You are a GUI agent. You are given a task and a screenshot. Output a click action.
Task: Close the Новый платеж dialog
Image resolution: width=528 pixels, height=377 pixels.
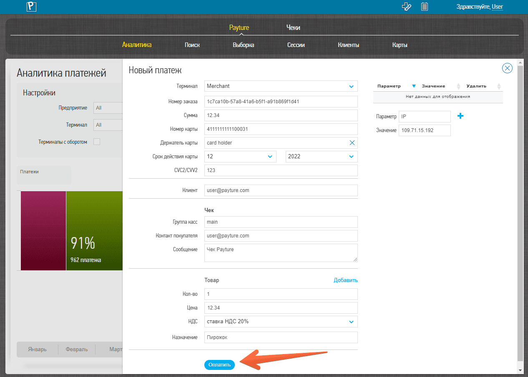pos(507,68)
